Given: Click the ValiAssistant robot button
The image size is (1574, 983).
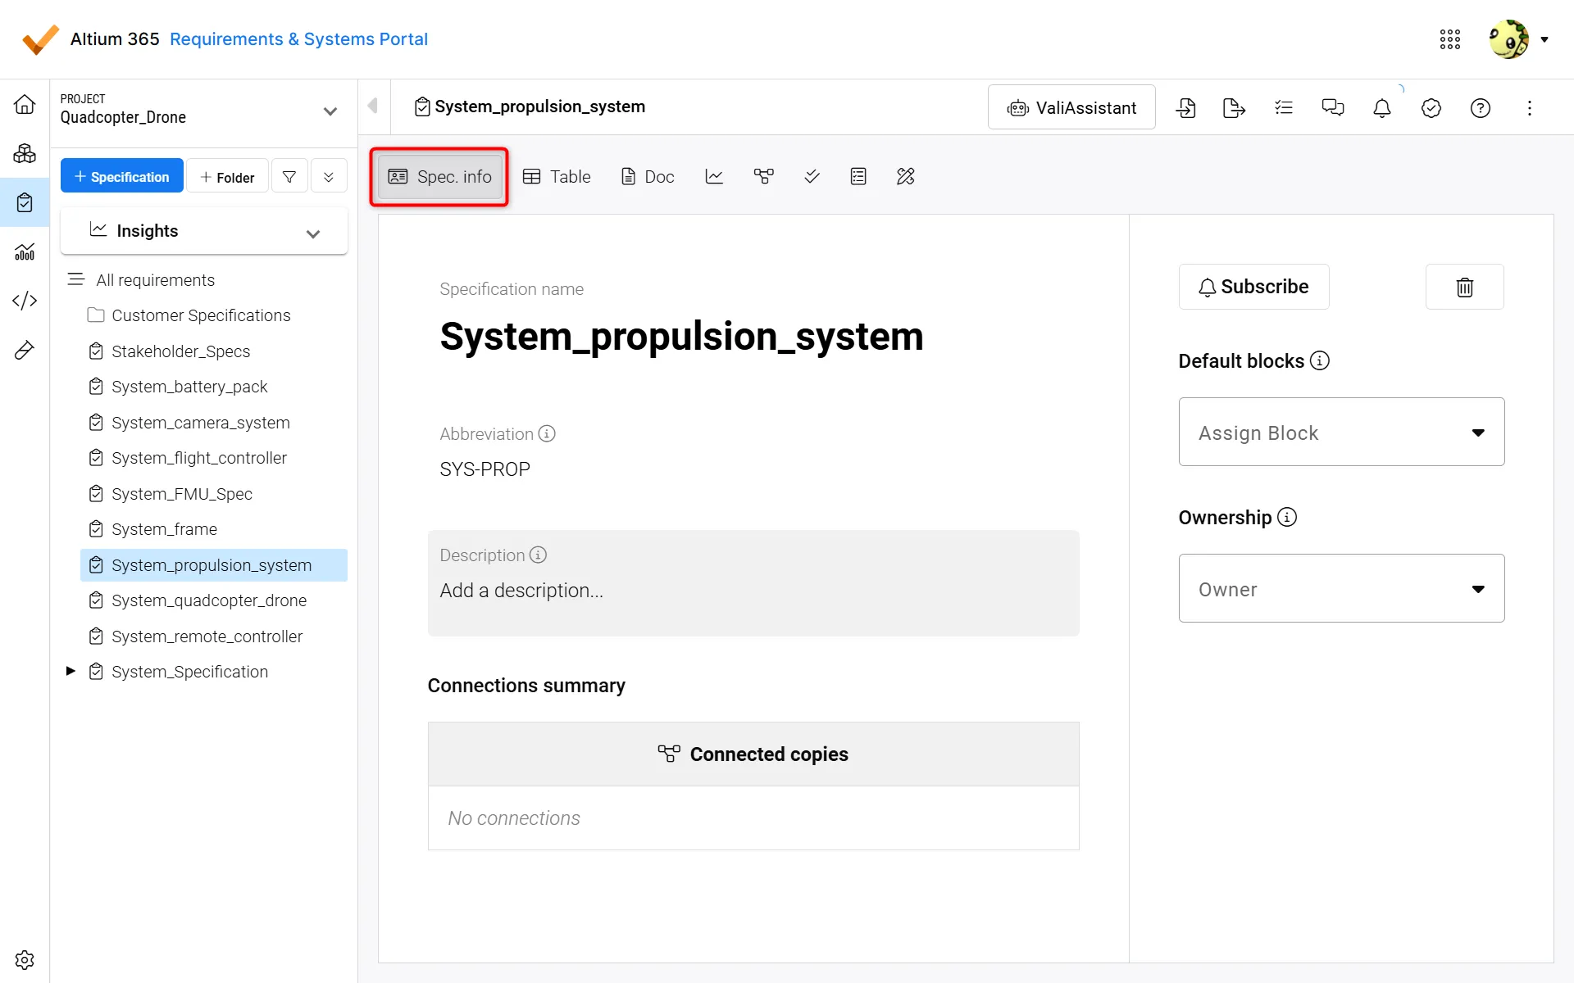Looking at the screenshot, I should tap(1071, 107).
